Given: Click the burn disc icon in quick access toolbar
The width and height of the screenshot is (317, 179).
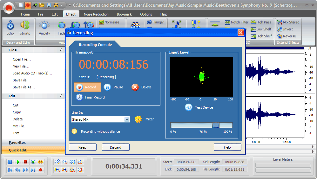Looking at the screenshot, I should [56, 5].
